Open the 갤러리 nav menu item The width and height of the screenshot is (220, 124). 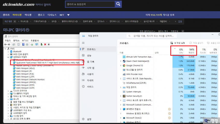click(x=6, y=15)
